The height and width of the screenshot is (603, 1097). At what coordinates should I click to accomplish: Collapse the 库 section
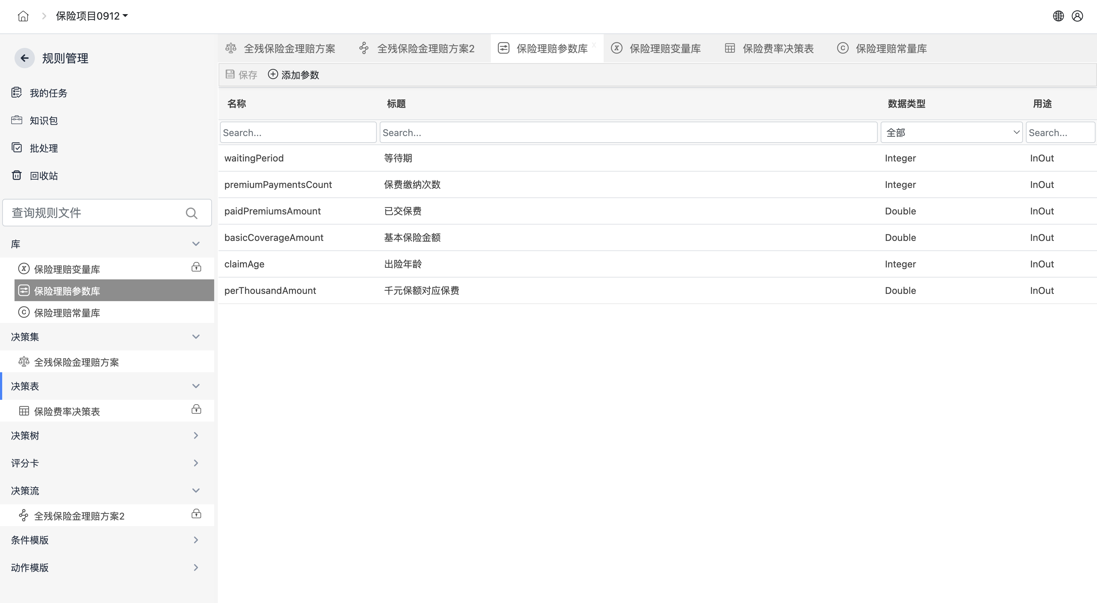[195, 244]
